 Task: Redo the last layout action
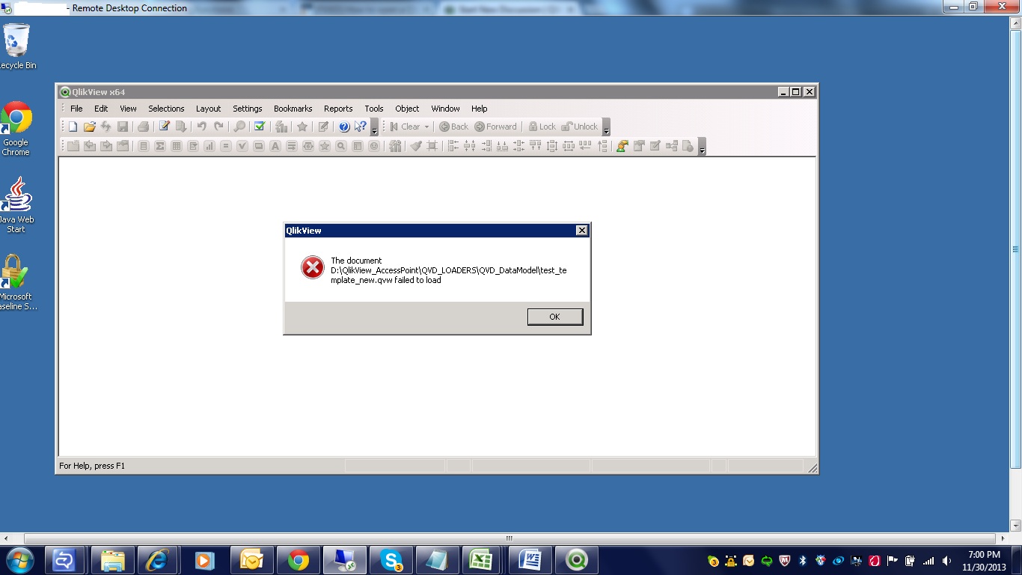[218, 127]
